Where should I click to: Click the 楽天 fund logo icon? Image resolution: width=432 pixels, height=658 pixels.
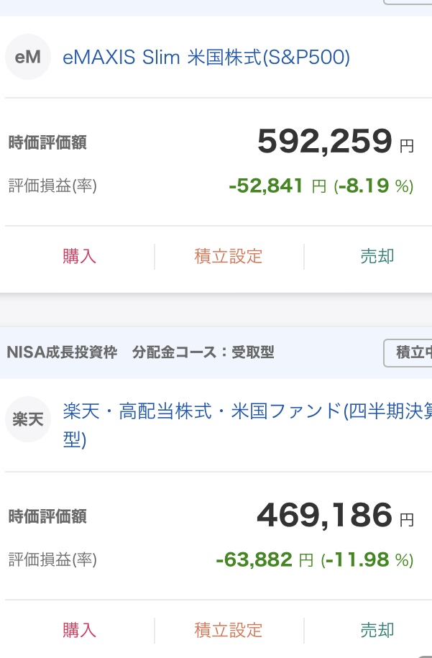(28, 419)
